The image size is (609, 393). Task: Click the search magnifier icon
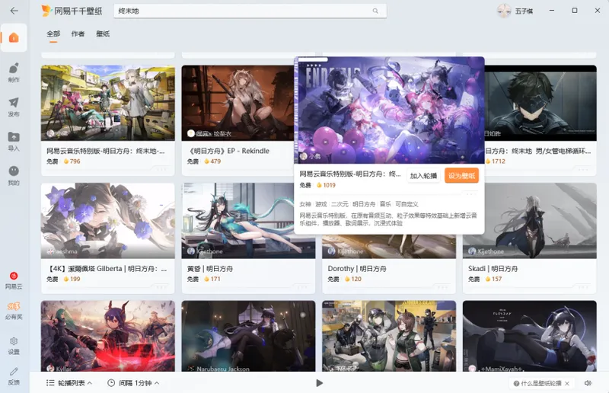click(375, 11)
